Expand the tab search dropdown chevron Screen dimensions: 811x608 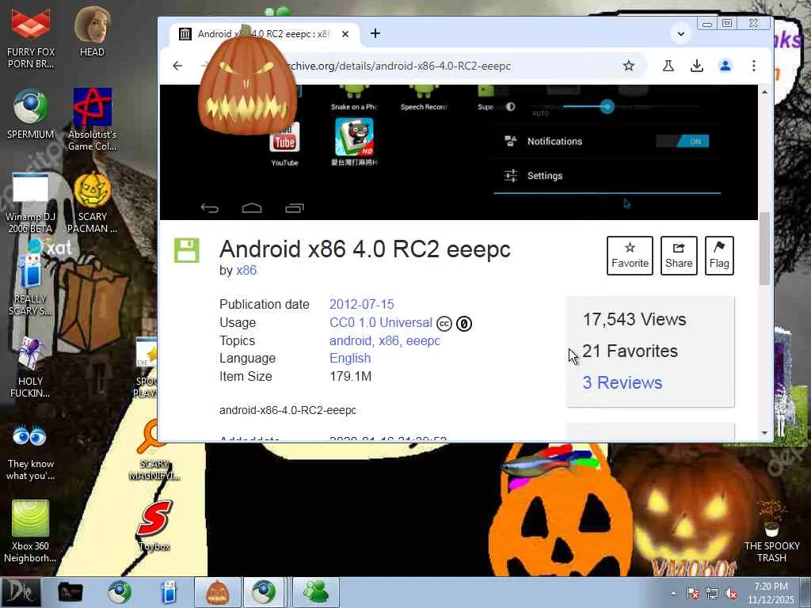click(680, 34)
